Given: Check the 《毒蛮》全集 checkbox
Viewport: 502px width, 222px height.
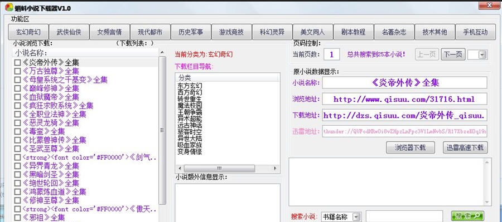Looking at the screenshot, I should pyautogui.click(x=17, y=132).
